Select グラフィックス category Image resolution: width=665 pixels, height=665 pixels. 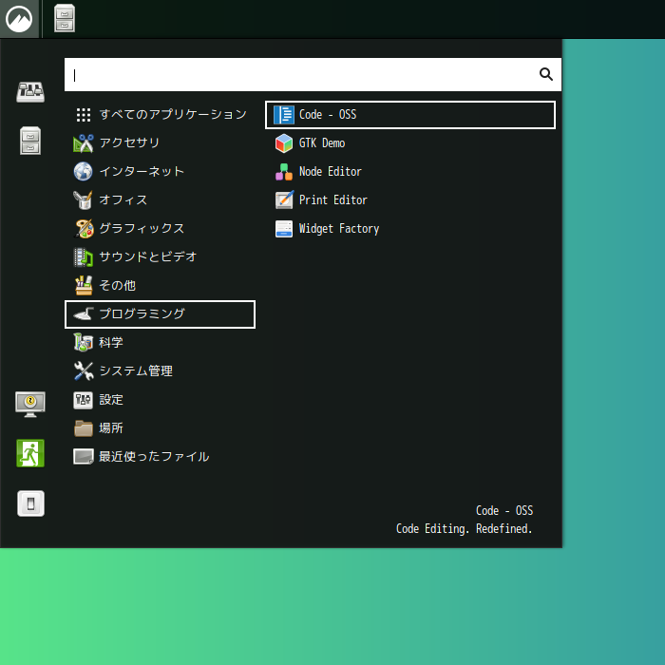coord(160,229)
